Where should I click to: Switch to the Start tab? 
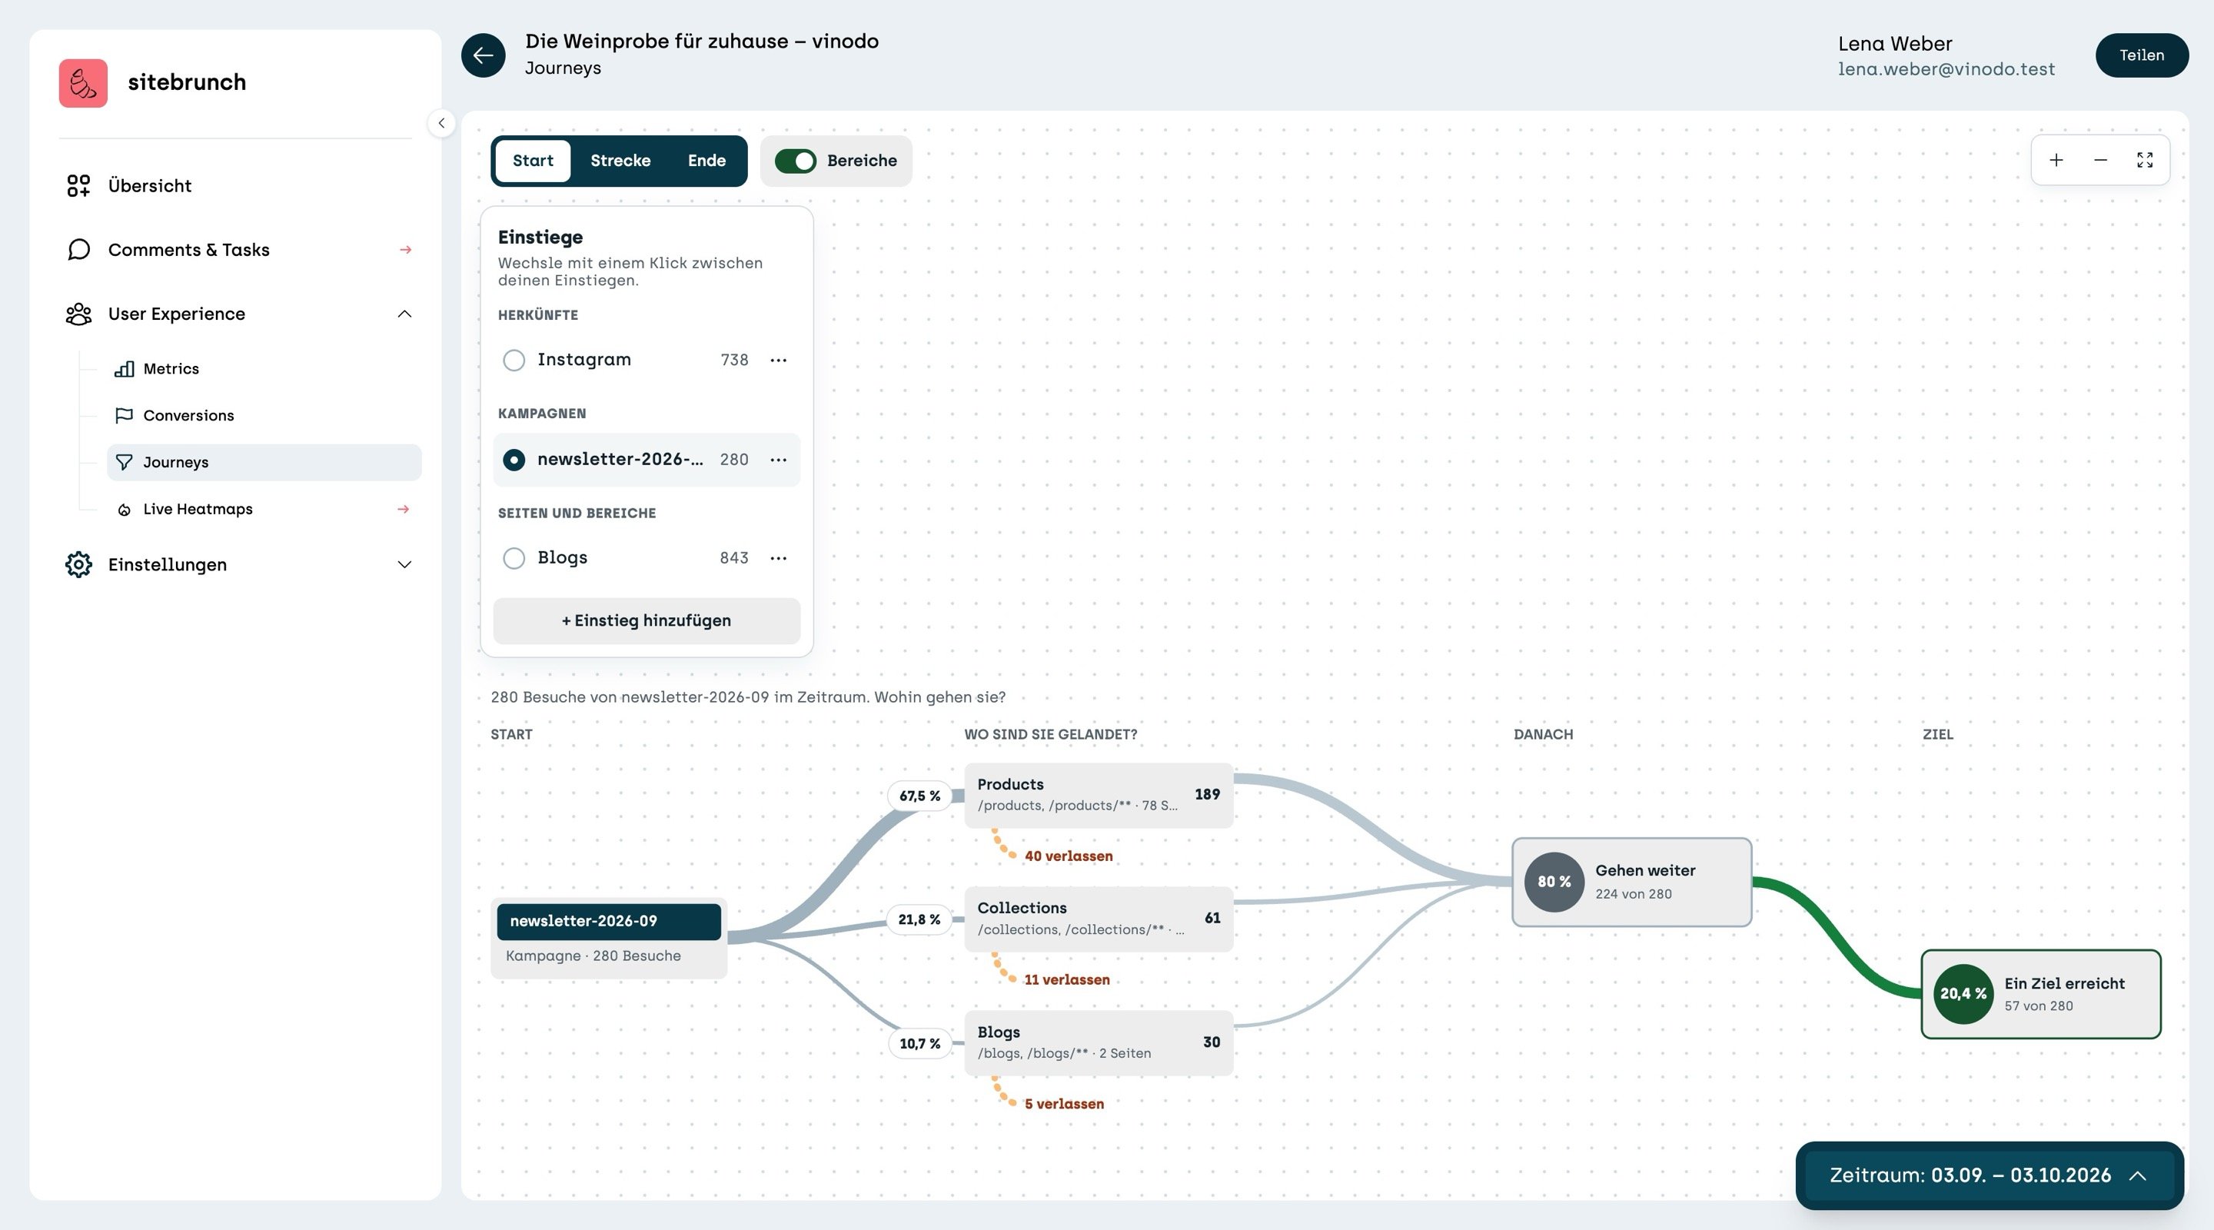pos(533,161)
